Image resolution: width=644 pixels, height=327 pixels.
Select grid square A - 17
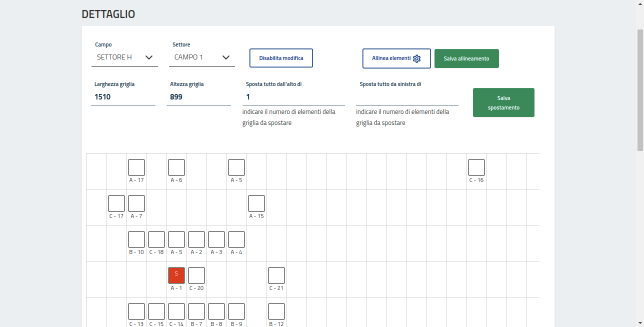click(136, 167)
